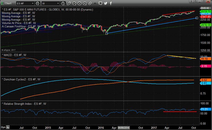Select the pencil drawing tool
Viewport: 212px width, 130px height.
coord(69,3)
